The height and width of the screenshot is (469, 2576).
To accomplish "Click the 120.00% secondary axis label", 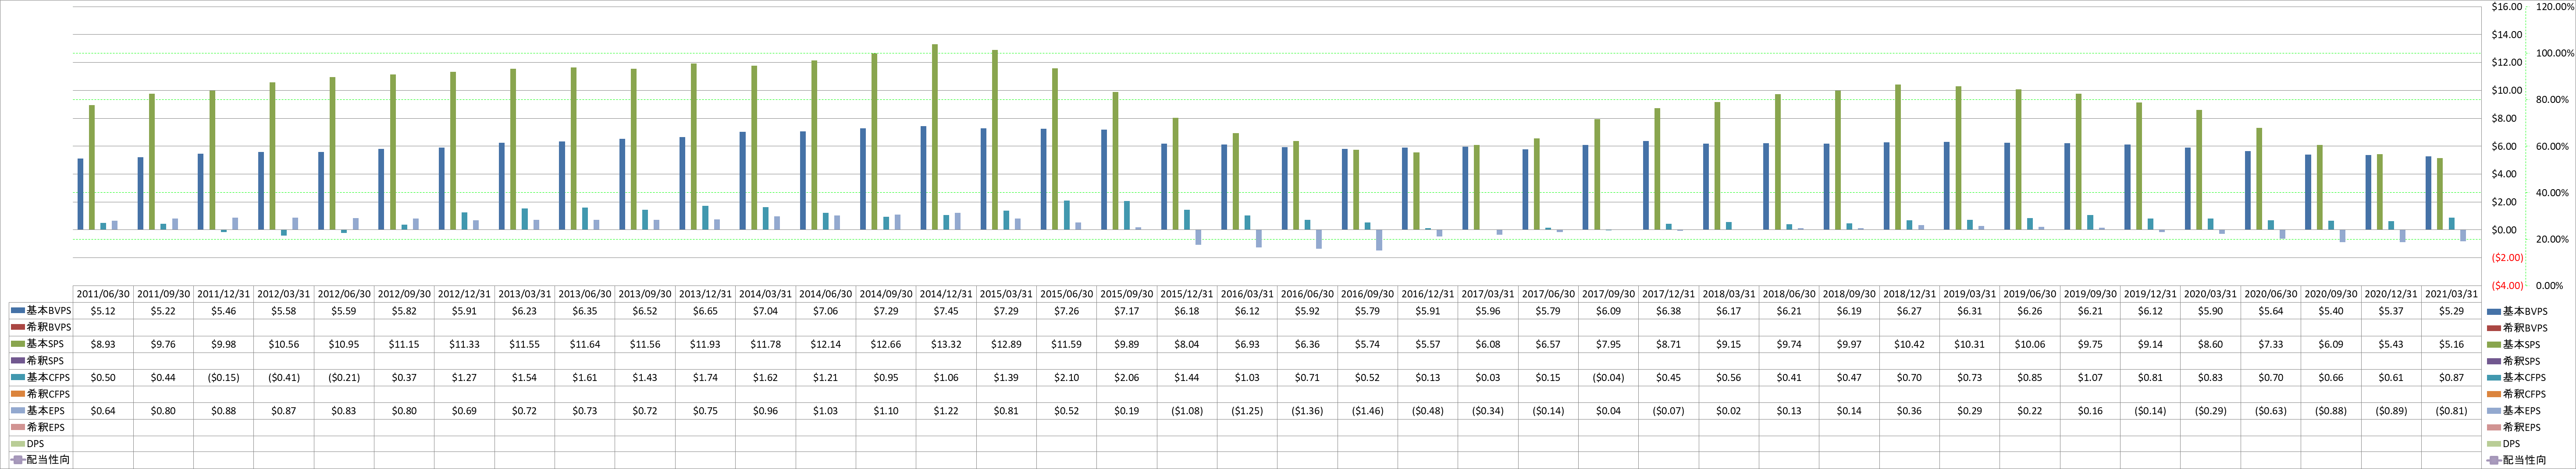I will pyautogui.click(x=2556, y=7).
